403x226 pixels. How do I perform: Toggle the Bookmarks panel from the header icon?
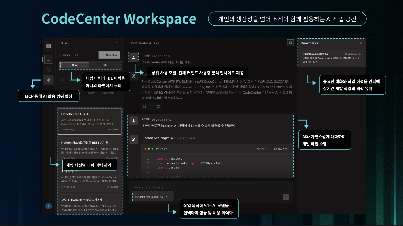291,43
